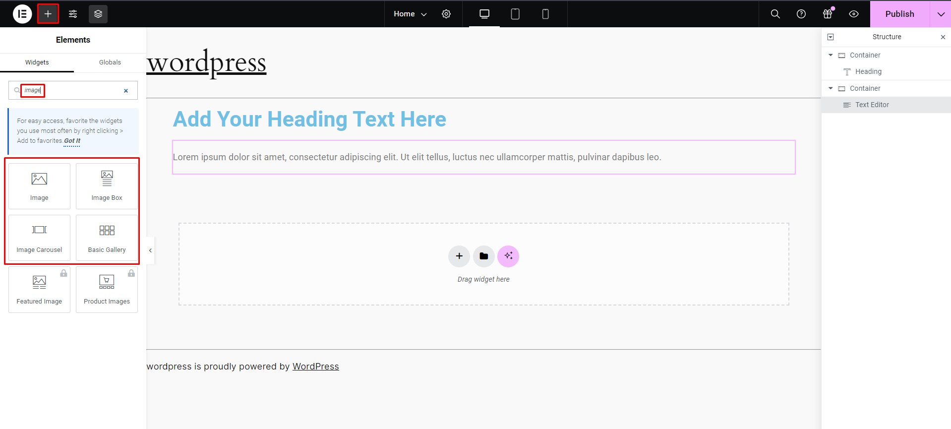
Task: Click the Elementor logo icon
Action: point(22,14)
